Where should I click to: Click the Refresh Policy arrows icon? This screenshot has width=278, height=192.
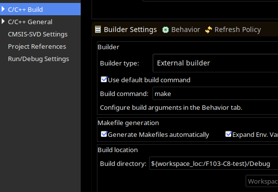[209, 30]
